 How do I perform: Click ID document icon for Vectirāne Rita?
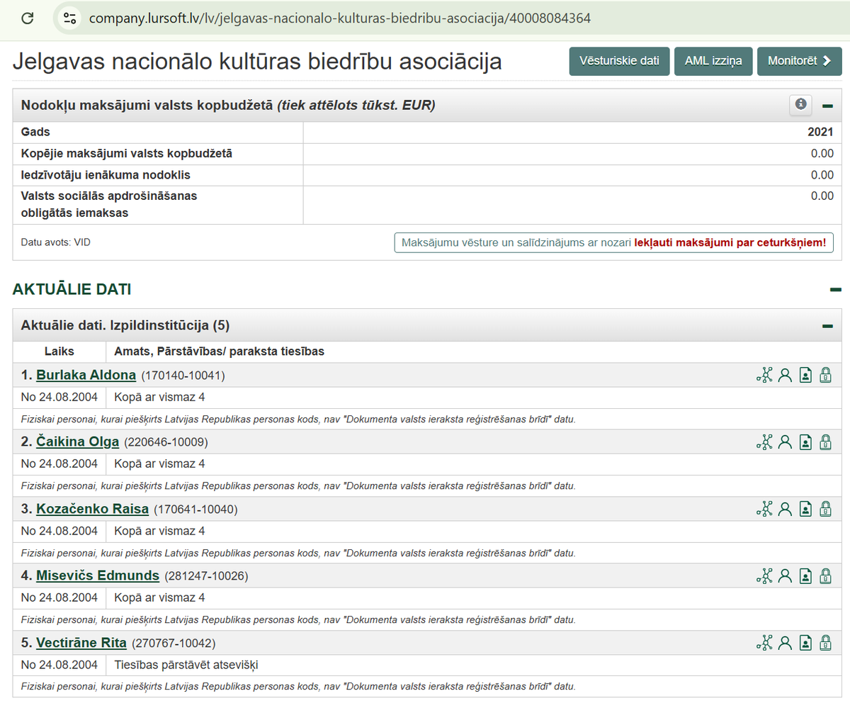tap(805, 643)
